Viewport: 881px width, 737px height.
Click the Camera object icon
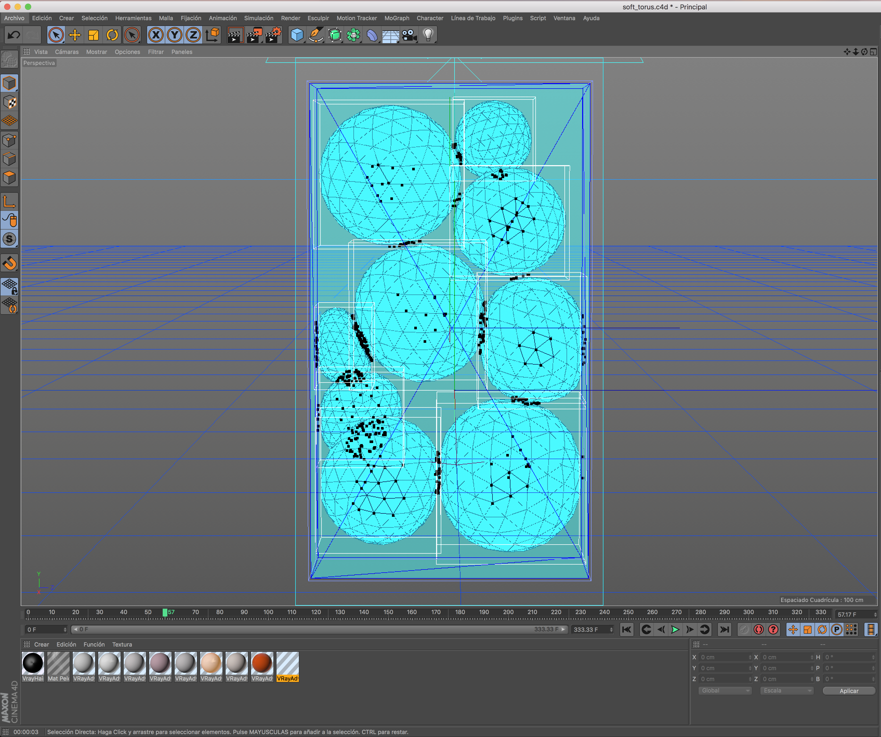coord(409,35)
